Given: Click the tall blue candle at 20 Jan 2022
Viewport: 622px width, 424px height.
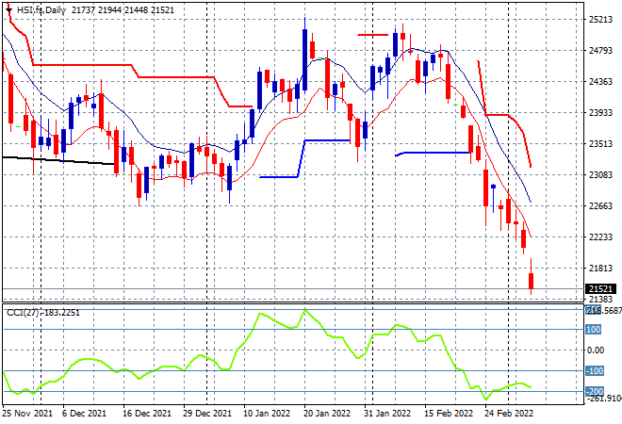Looking at the screenshot, I should pyautogui.click(x=304, y=59).
